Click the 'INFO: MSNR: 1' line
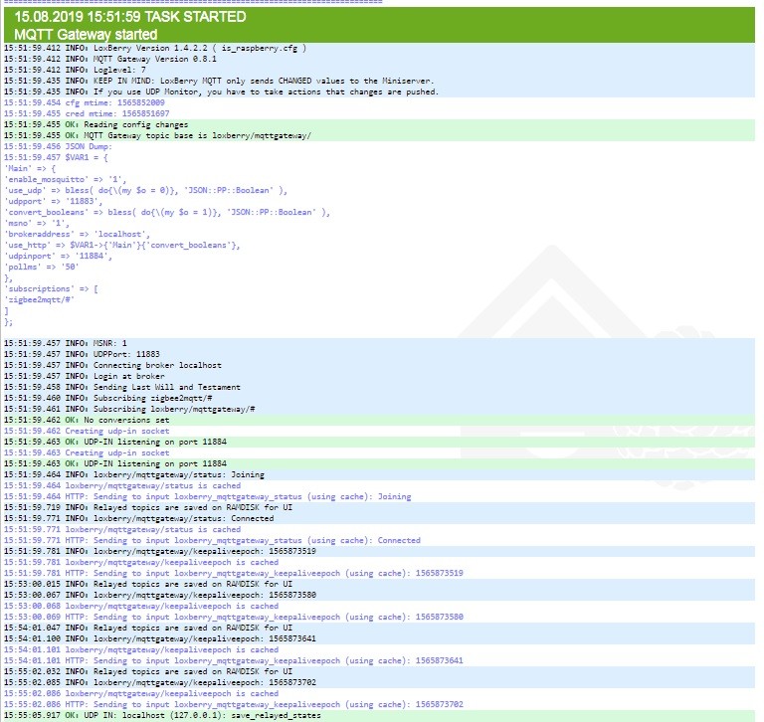 coord(66,343)
